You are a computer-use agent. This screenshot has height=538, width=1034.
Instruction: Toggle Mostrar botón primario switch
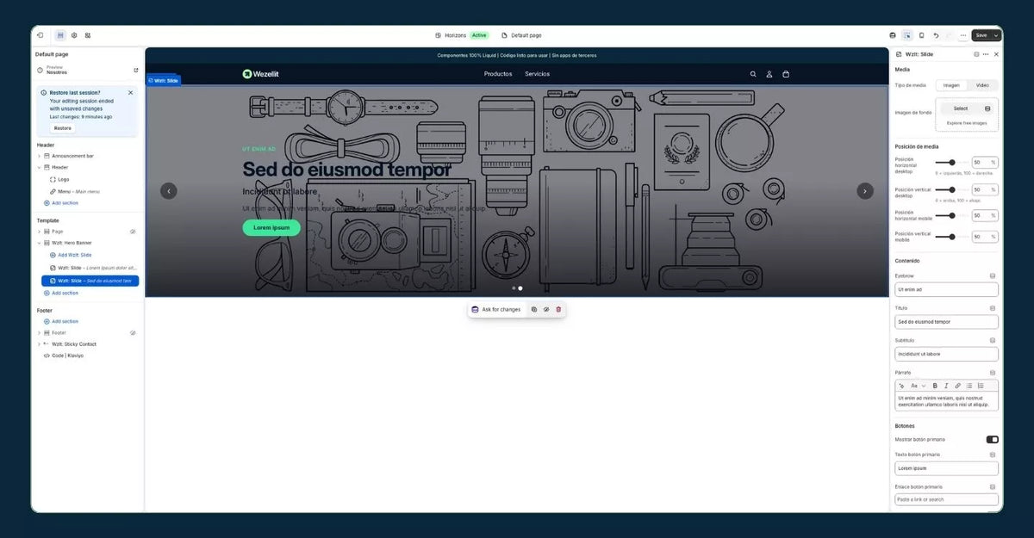coord(992,439)
